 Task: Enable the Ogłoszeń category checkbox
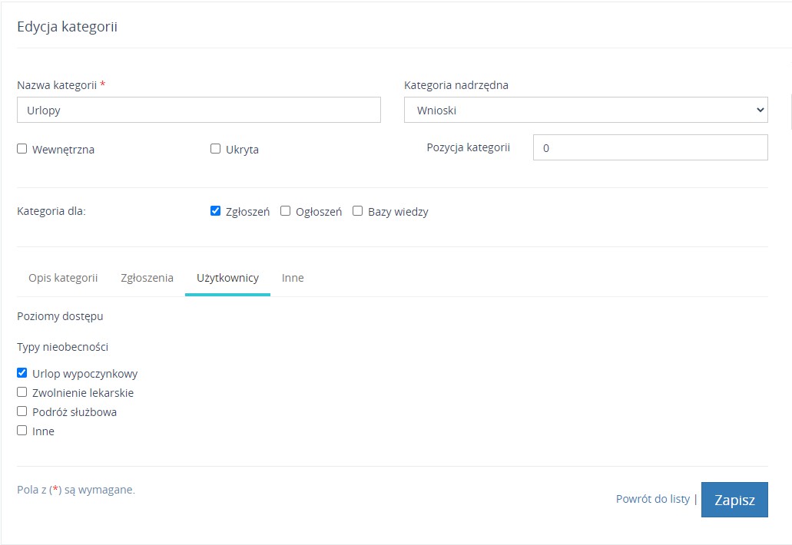pos(286,211)
